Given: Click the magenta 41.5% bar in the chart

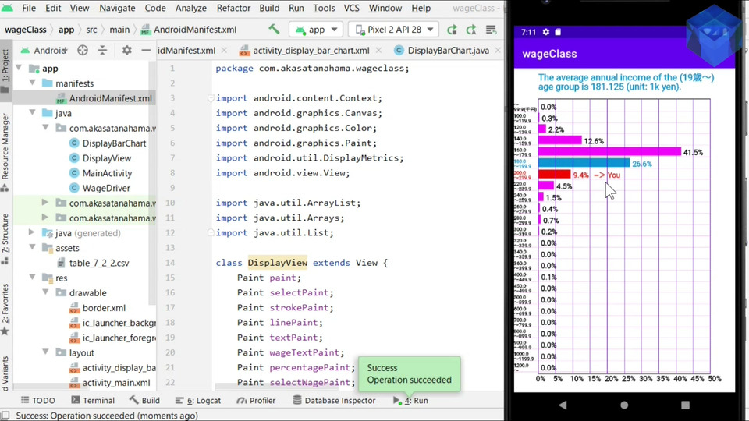Looking at the screenshot, I should tap(609, 152).
